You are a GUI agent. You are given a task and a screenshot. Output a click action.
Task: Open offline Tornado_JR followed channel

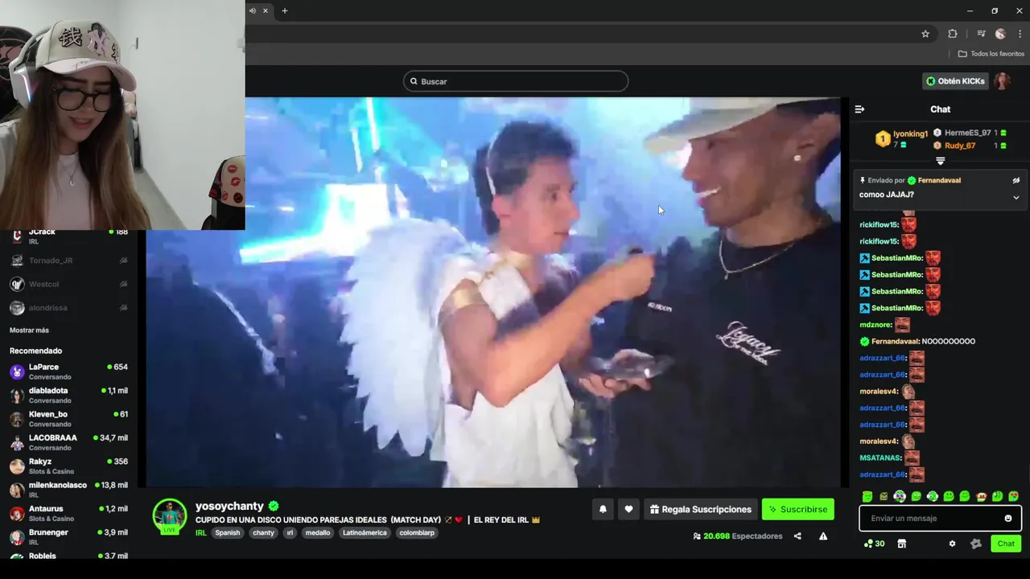68,261
